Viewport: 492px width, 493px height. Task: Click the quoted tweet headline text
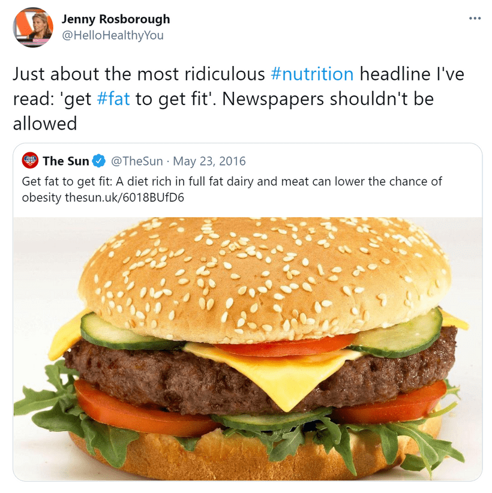tap(232, 190)
